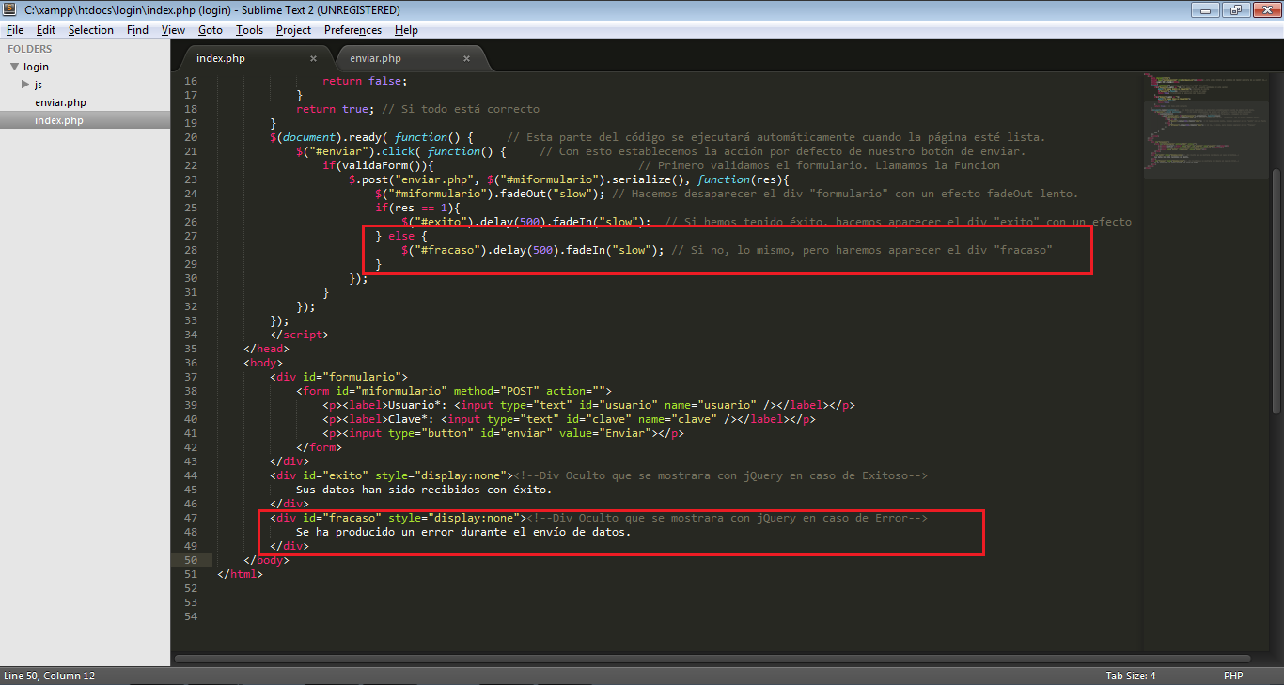Viewport: 1284px width, 685px height.
Task: Select index.php in the sidebar
Action: pyautogui.click(x=58, y=119)
